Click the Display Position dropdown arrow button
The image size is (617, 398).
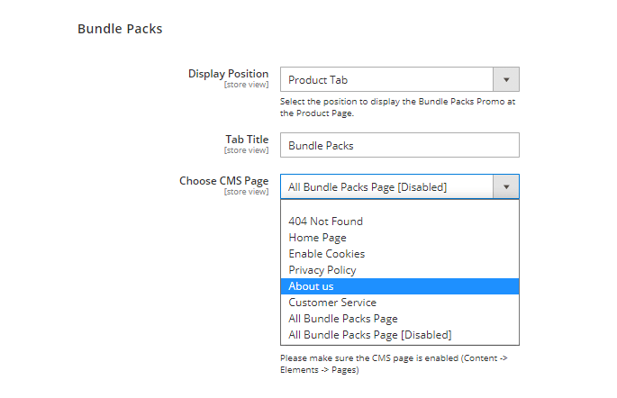coord(506,80)
